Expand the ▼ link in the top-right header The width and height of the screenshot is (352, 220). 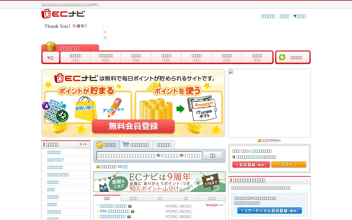(x=299, y=16)
